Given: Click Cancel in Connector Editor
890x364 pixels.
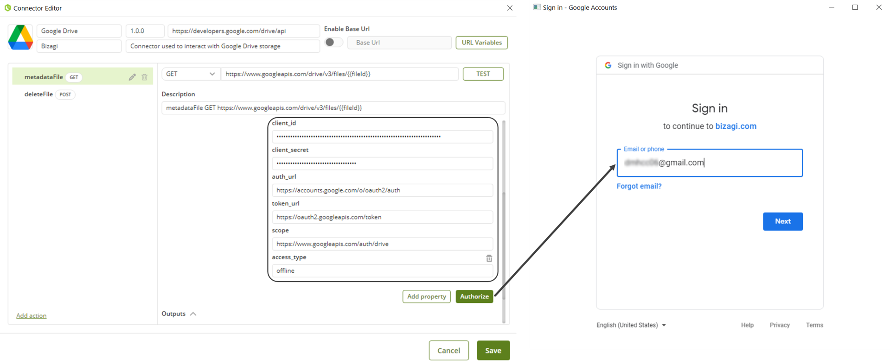Looking at the screenshot, I should 448,351.
